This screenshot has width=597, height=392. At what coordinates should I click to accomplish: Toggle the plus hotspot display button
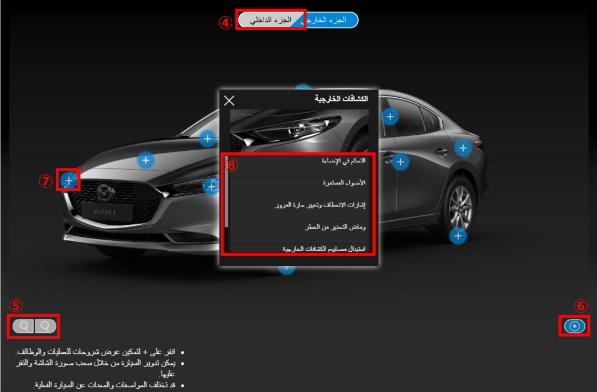pyautogui.click(x=574, y=326)
